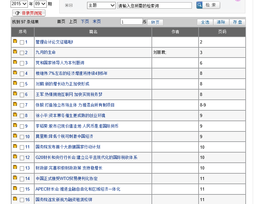
Task: Click the yellow document icon in row 1
Action: pyautogui.click(x=15, y=41)
